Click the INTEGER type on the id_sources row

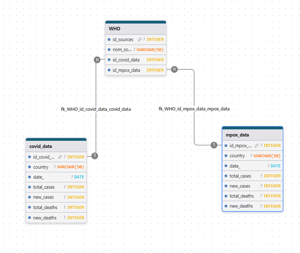tap(155, 39)
